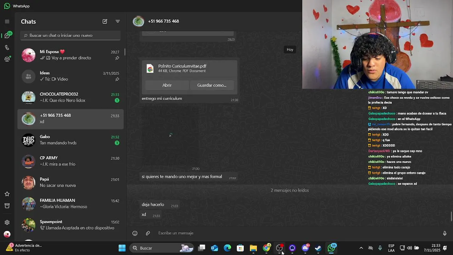Click Abrir on the PDF attachment
The image size is (453, 255).
(x=167, y=85)
